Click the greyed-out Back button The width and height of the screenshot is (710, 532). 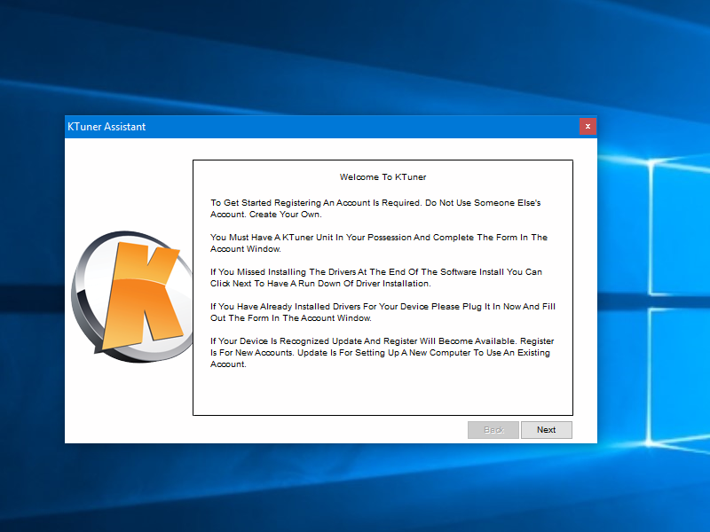click(493, 430)
